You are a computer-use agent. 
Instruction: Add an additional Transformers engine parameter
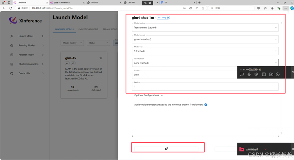206,105
